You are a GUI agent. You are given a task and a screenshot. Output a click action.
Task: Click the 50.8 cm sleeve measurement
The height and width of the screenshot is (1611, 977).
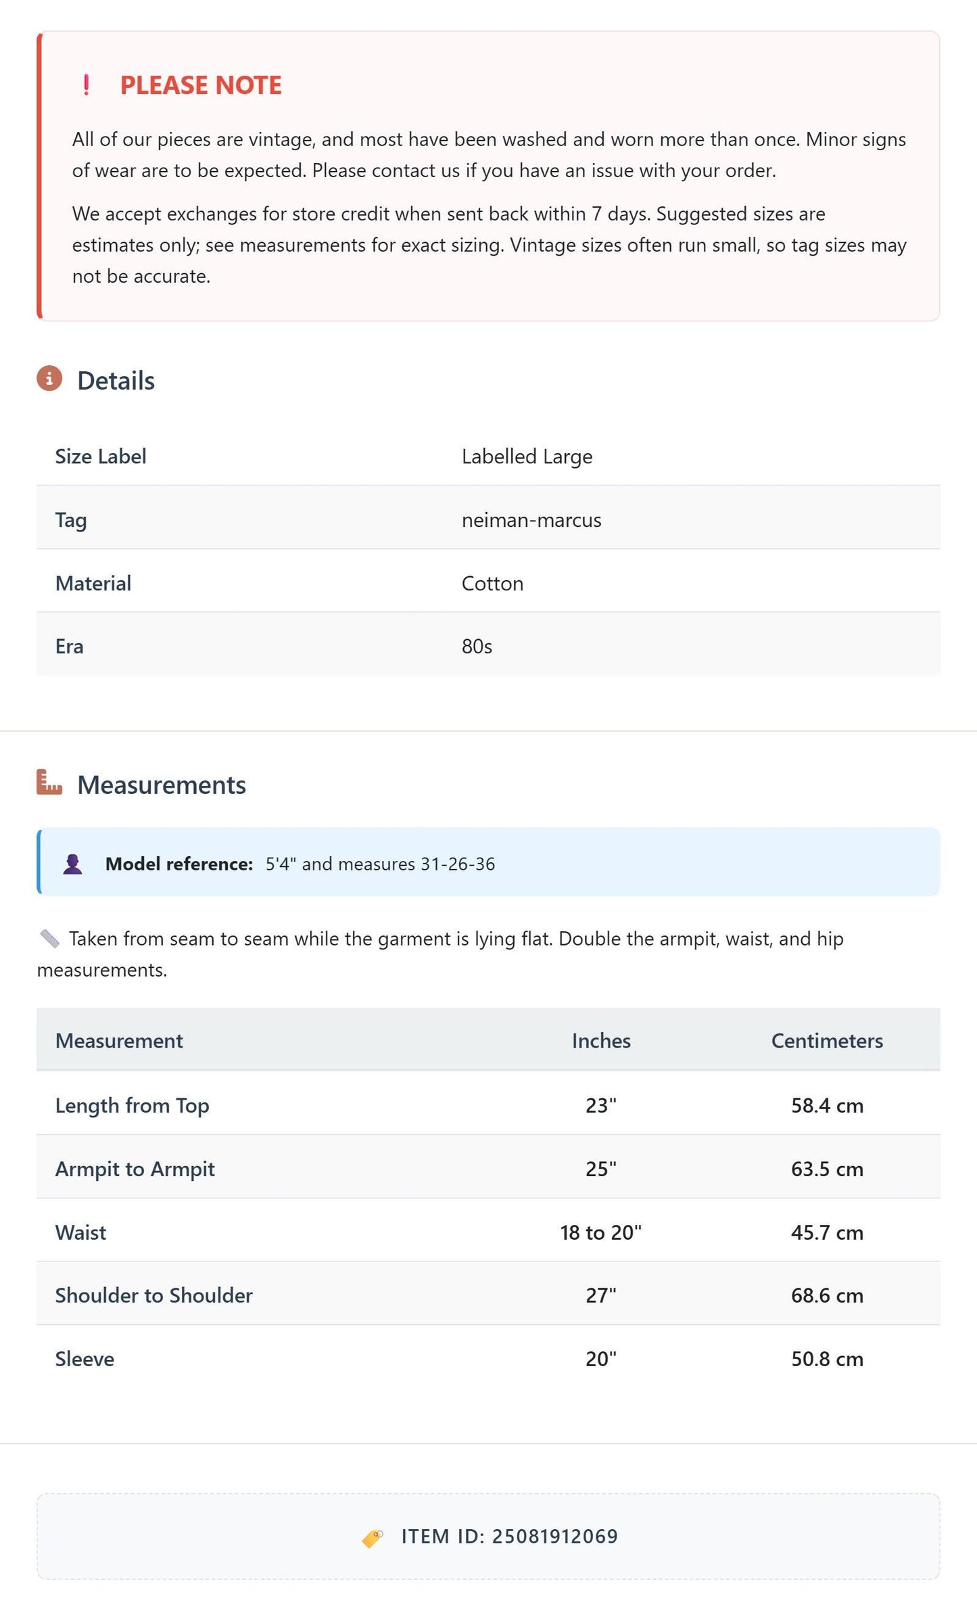(827, 1359)
